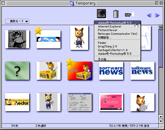Viewport: 165px width, 130px height.
Task: Click the 2 枚選択 status text
Action: [x=41, y=126]
